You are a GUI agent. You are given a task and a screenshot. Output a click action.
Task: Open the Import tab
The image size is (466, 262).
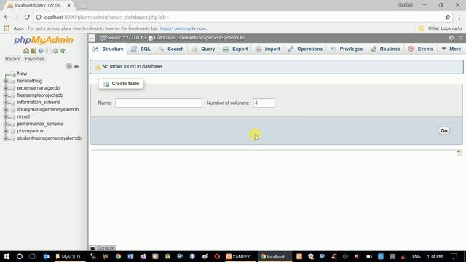pyautogui.click(x=268, y=49)
